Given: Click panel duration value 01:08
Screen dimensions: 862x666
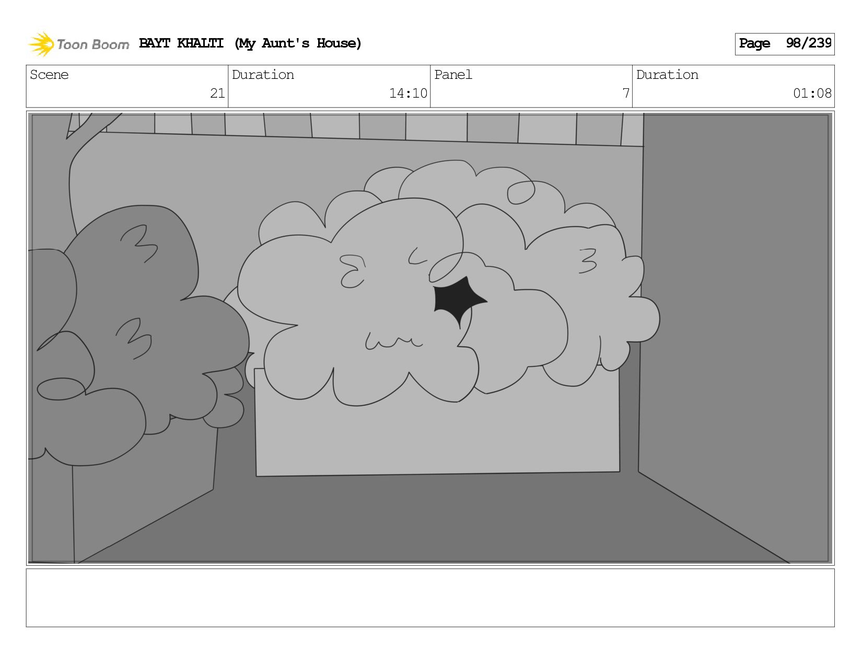Looking at the screenshot, I should [x=812, y=94].
